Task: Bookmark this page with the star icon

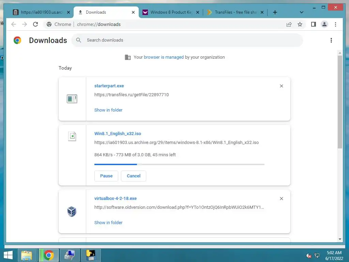Action: pyautogui.click(x=300, y=24)
